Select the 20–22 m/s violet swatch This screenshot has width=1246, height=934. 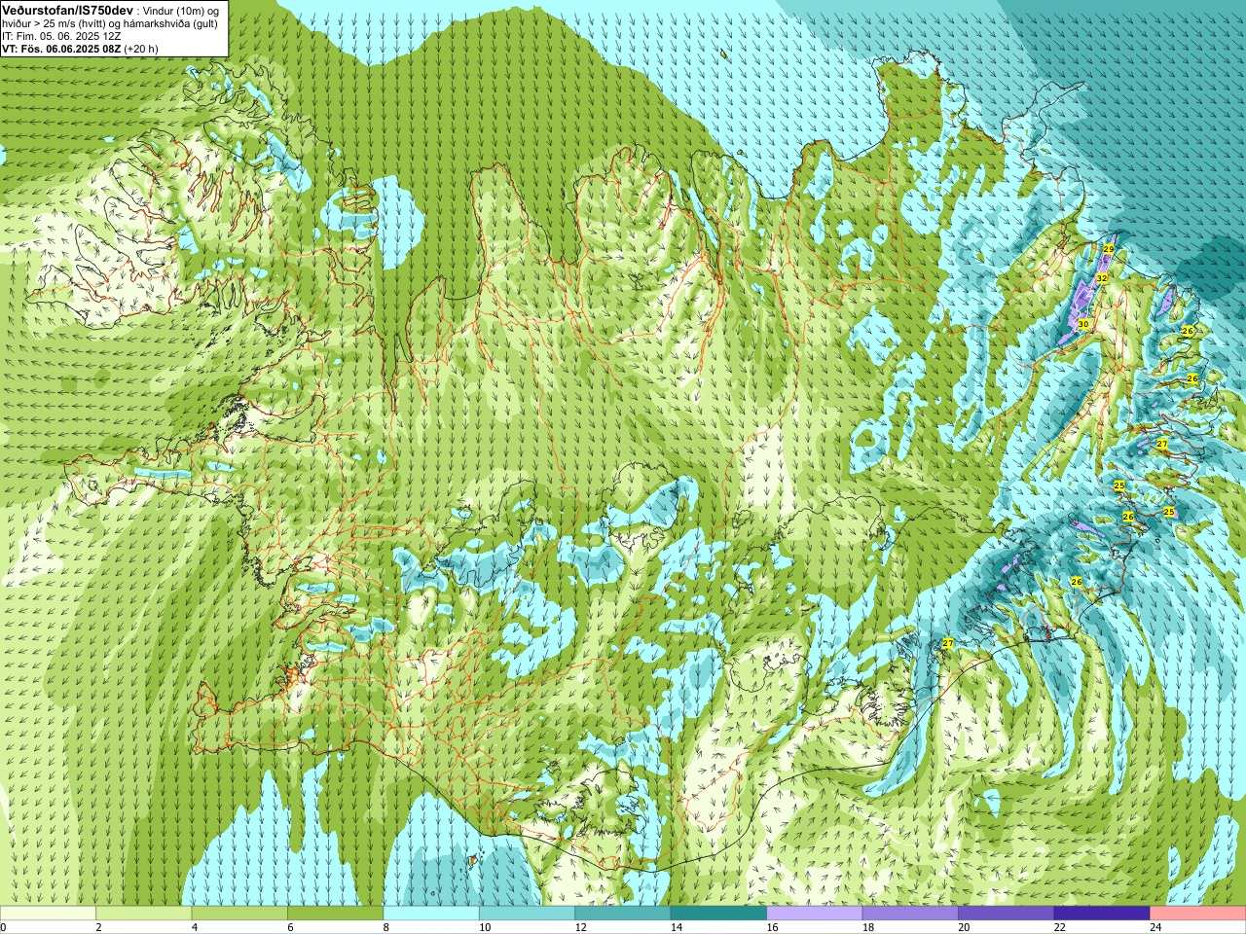click(x=1007, y=914)
